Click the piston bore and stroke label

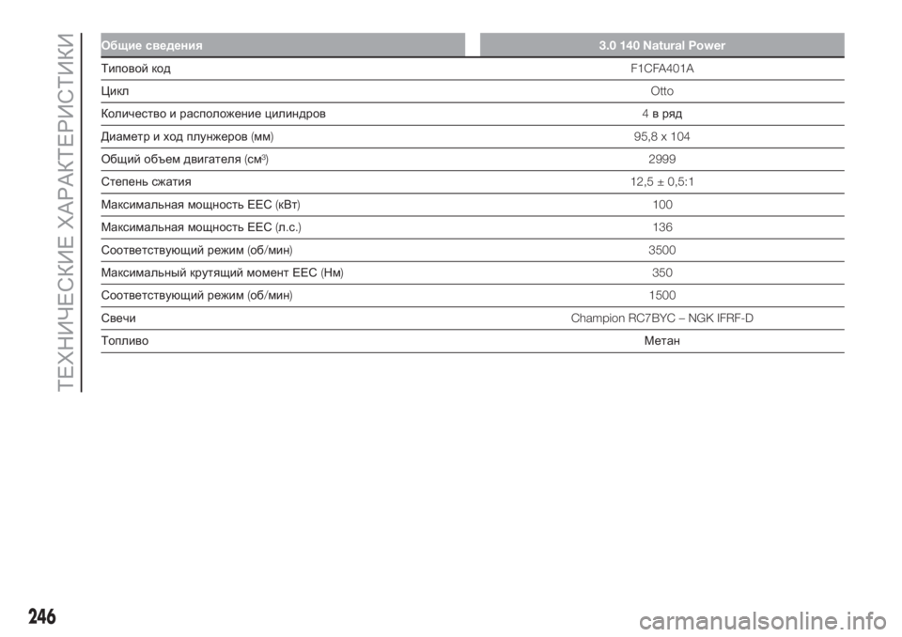pyautogui.click(x=186, y=137)
